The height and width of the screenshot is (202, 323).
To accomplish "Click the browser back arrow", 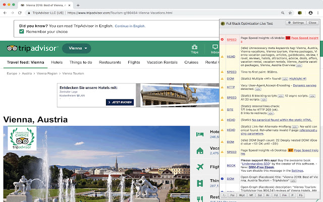I will point(5,13).
